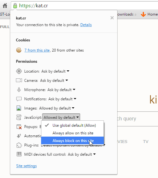
Task: Click the green padlock security icon
Action: pos(15,5)
